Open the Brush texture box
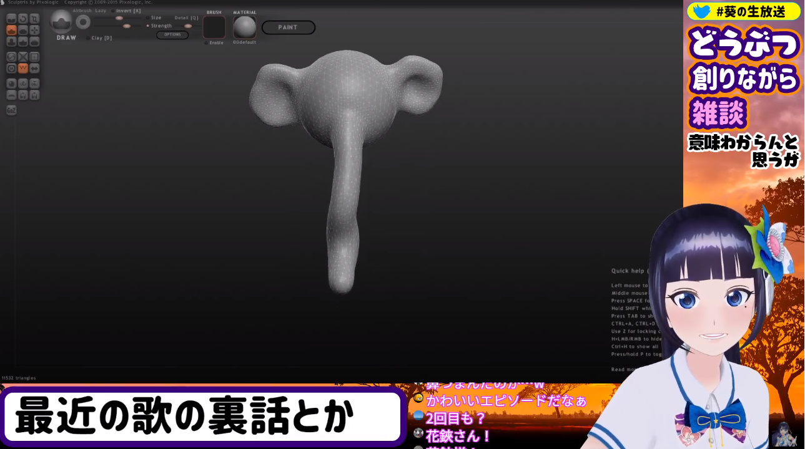 (x=214, y=27)
